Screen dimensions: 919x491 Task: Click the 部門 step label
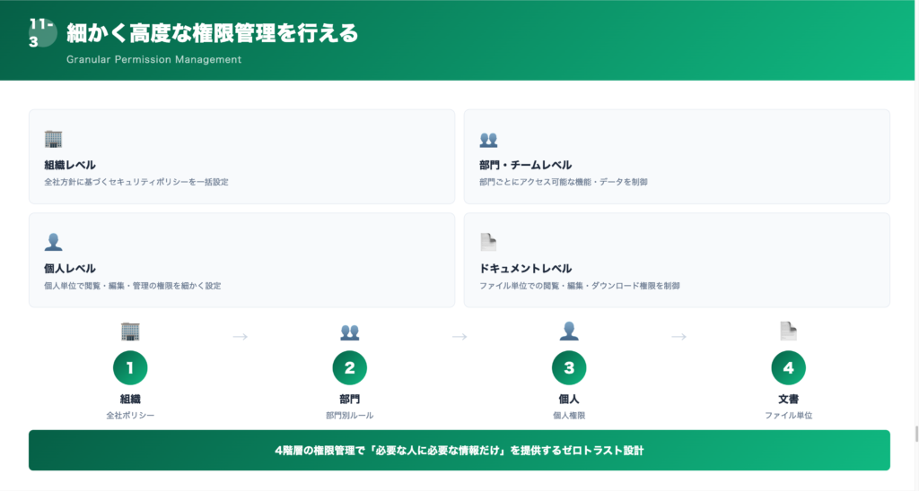click(x=350, y=399)
